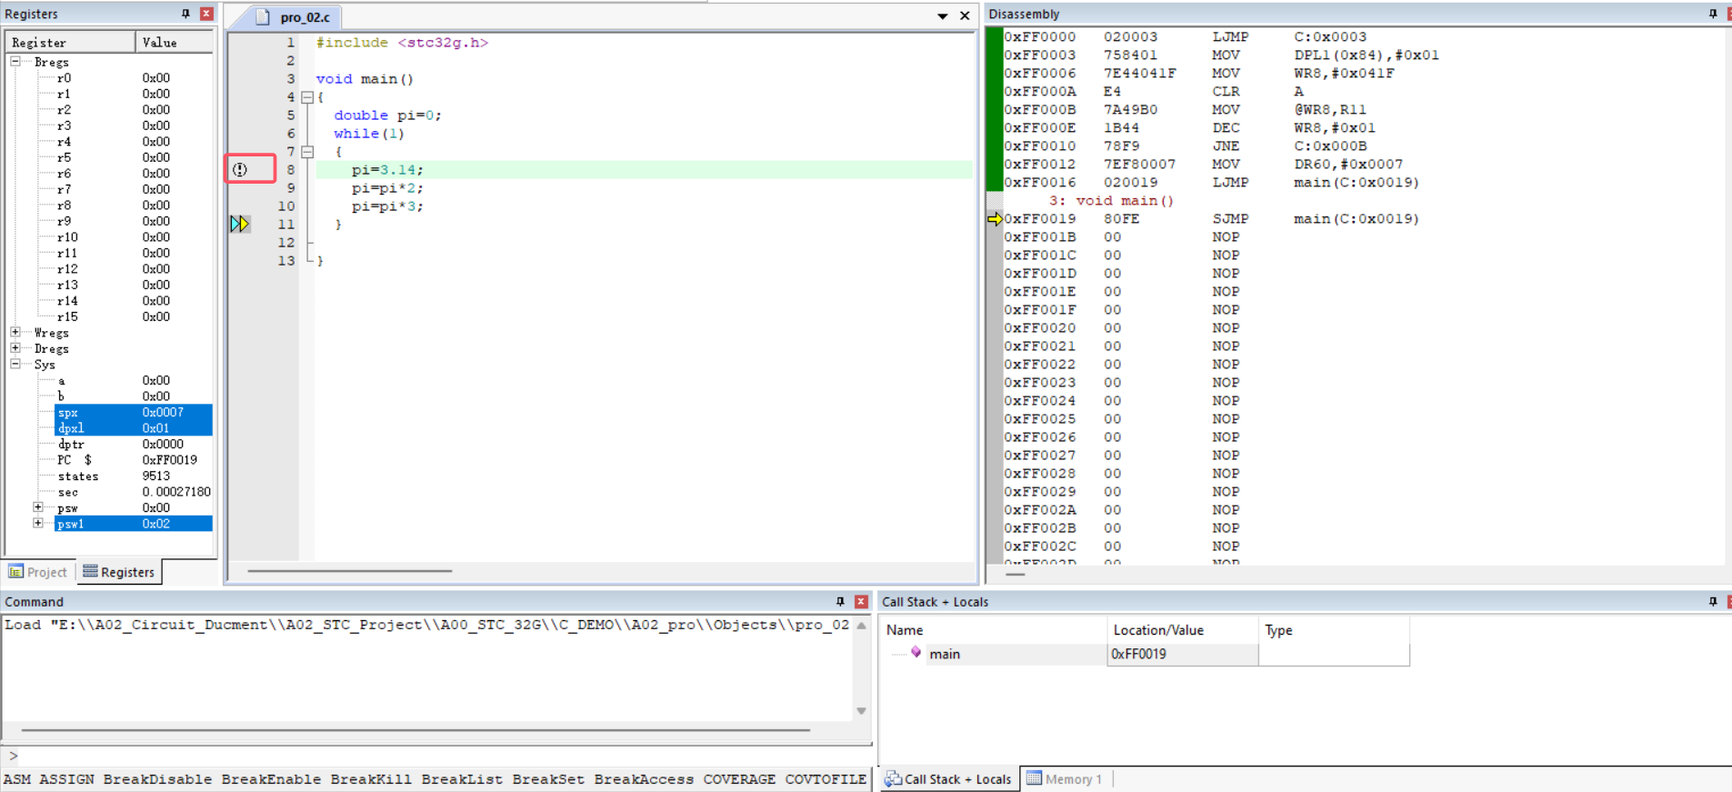Viewport: 1732px width, 792px height.
Task: Click the BreakSet command hint
Action: [x=548, y=779]
